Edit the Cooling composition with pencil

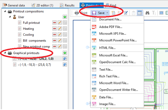click(60, 35)
